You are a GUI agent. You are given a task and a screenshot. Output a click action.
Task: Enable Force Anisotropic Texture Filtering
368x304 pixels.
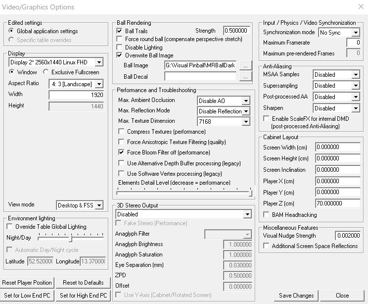click(x=121, y=142)
